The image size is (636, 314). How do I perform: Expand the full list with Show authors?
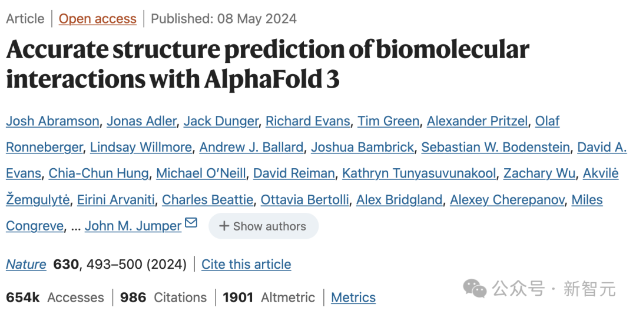(263, 226)
